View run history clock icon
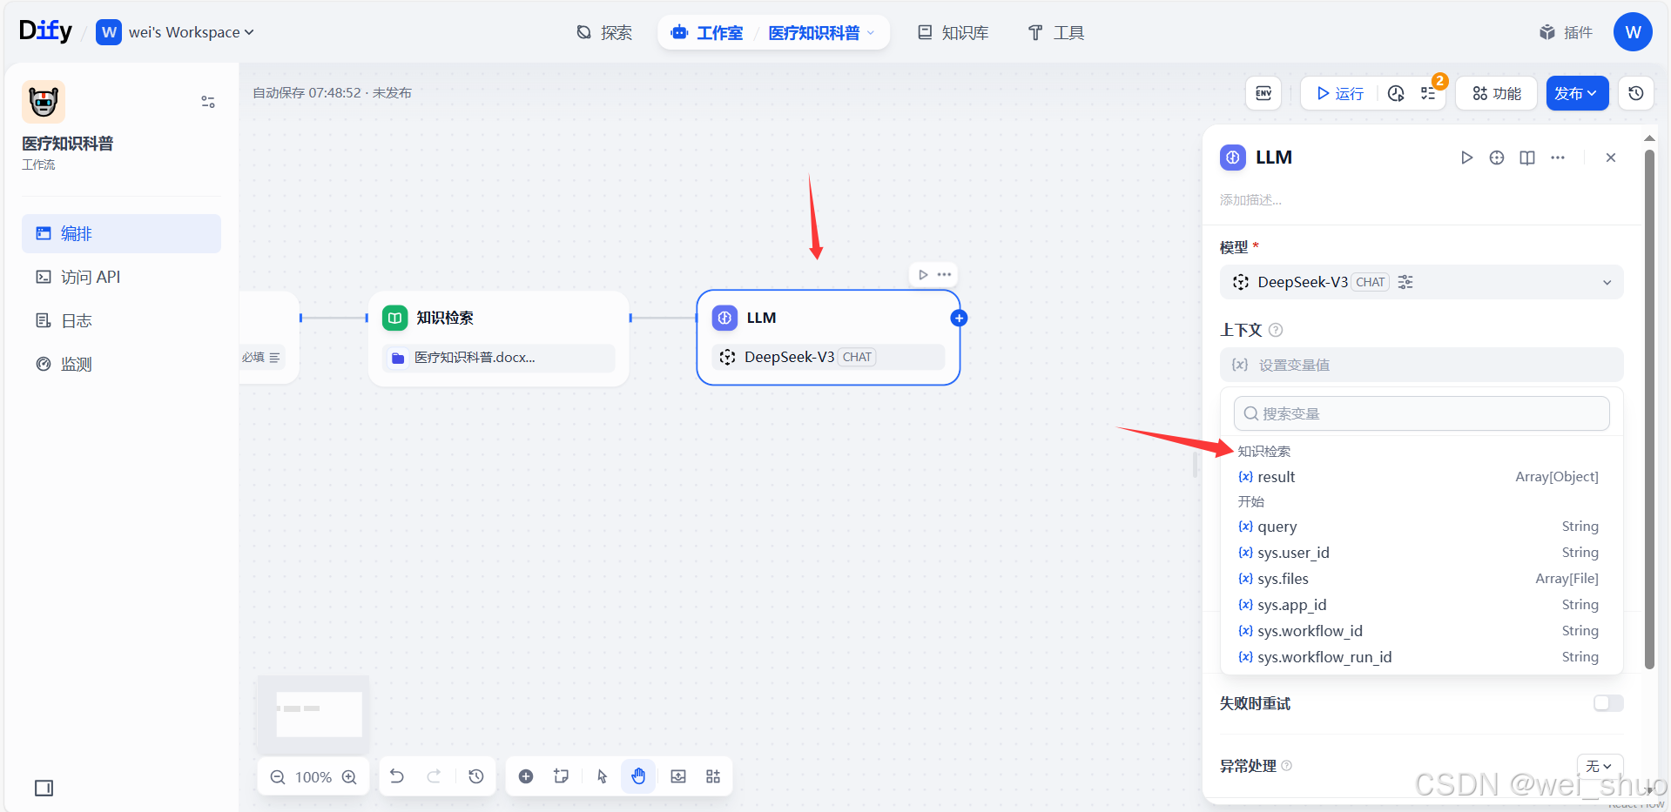 [x=1396, y=93]
